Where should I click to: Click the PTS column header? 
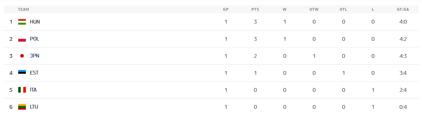click(255, 9)
